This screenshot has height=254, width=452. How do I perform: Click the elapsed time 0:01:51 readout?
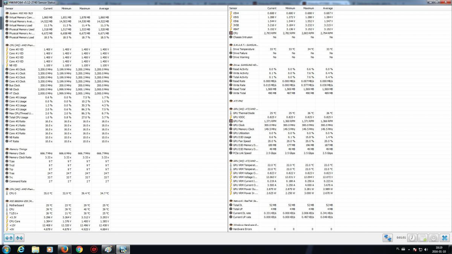pyautogui.click(x=401, y=238)
